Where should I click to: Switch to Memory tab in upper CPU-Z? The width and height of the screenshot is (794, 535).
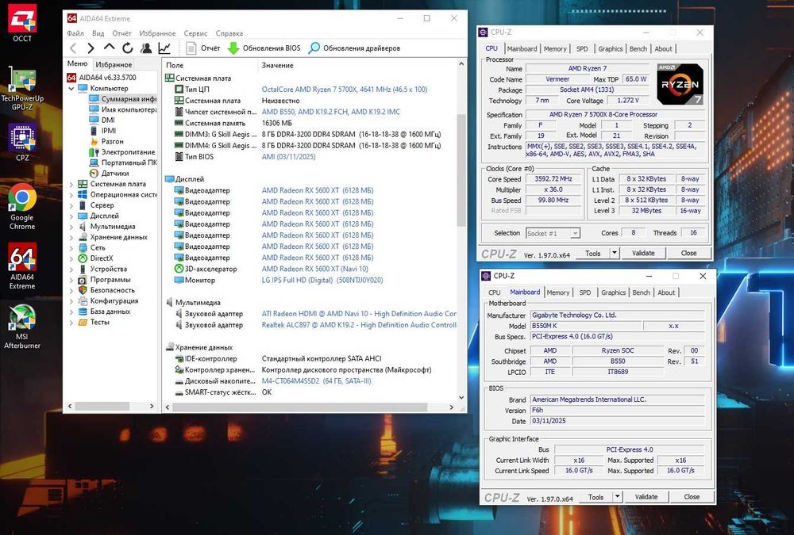pyautogui.click(x=555, y=48)
